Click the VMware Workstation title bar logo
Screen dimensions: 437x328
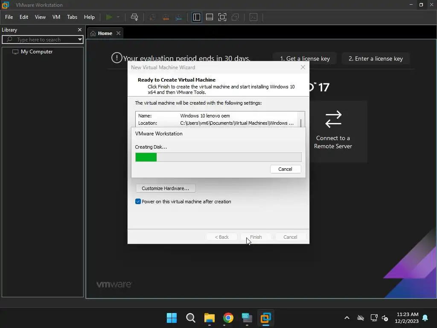(x=5, y=5)
